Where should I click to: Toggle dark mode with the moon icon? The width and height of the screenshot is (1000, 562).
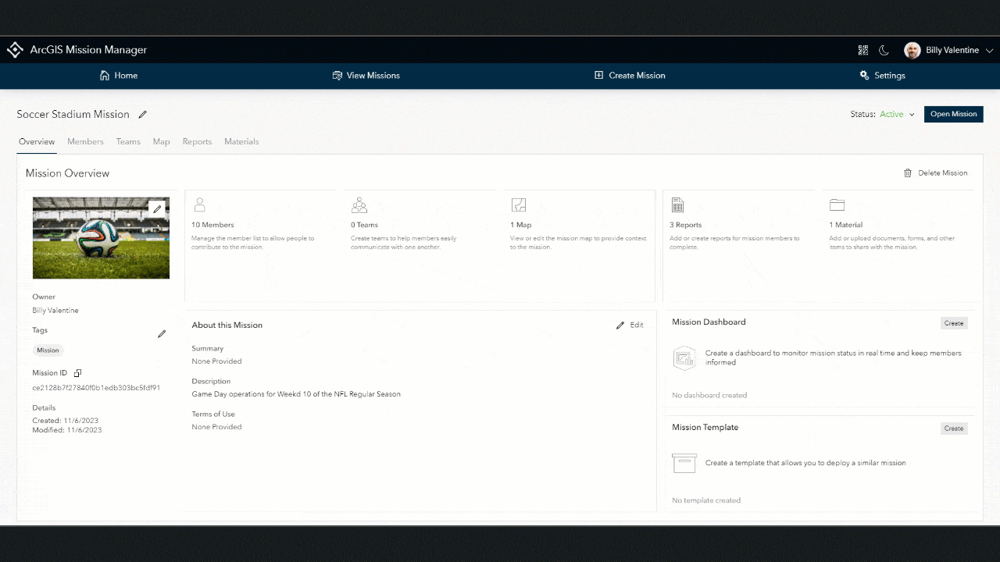[x=884, y=50]
